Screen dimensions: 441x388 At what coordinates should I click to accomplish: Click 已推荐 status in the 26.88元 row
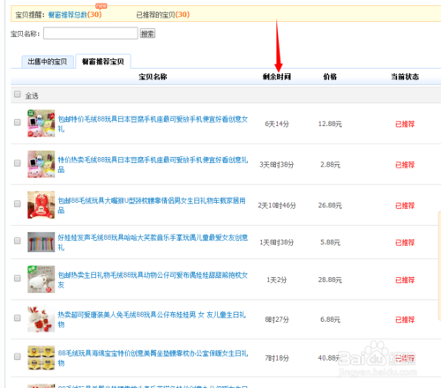coord(405,205)
